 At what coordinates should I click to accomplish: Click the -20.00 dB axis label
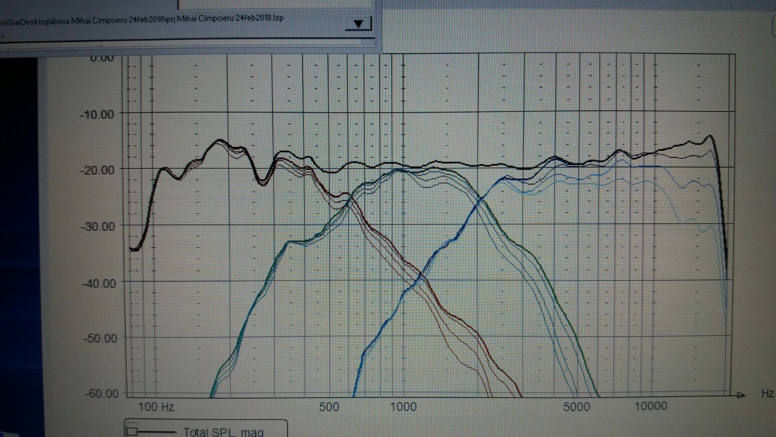point(97,170)
